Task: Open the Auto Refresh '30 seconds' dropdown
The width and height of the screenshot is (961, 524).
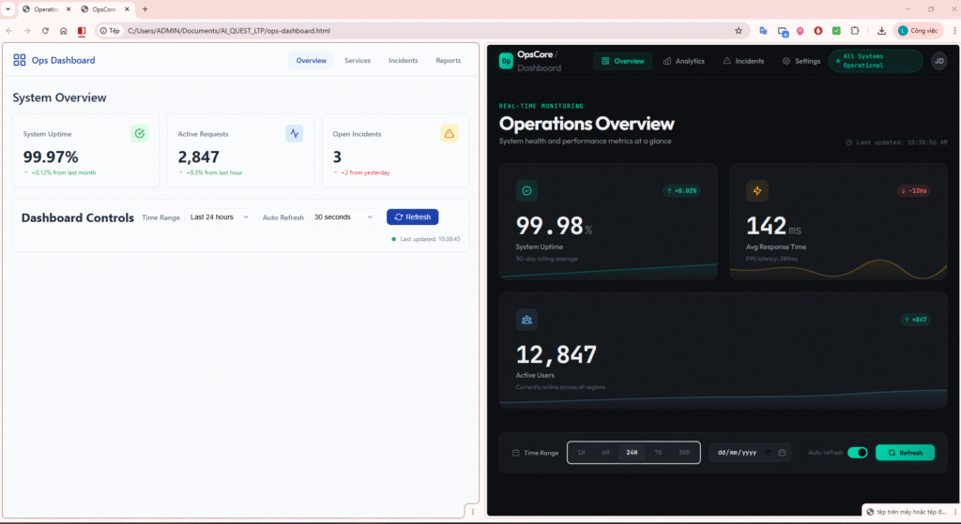Action: coord(343,217)
